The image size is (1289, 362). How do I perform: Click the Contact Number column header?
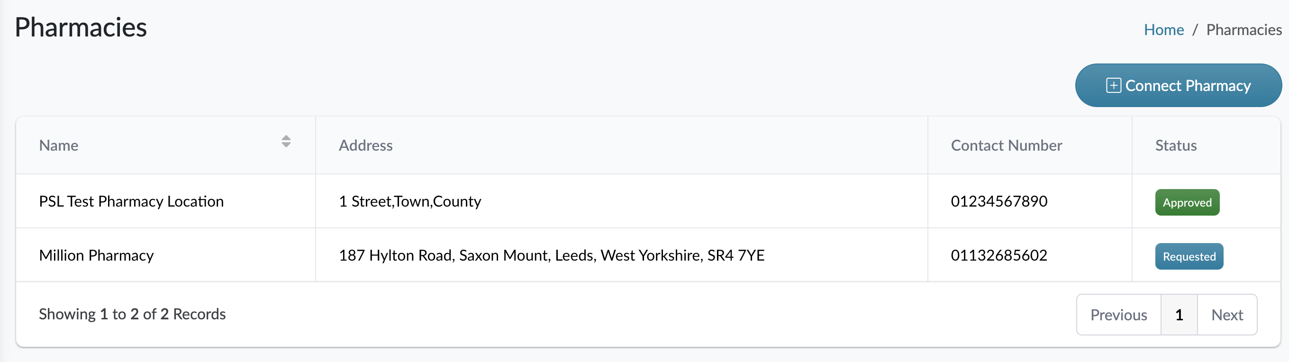pyautogui.click(x=1006, y=145)
